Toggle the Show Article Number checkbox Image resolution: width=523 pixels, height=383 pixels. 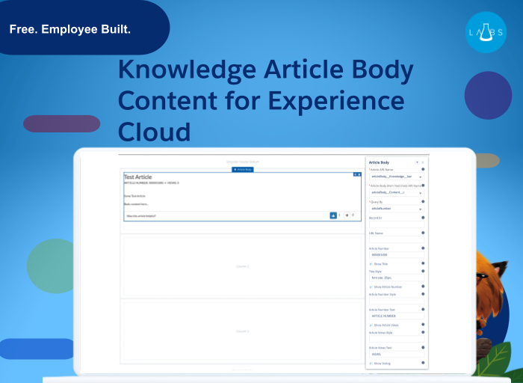click(x=371, y=287)
